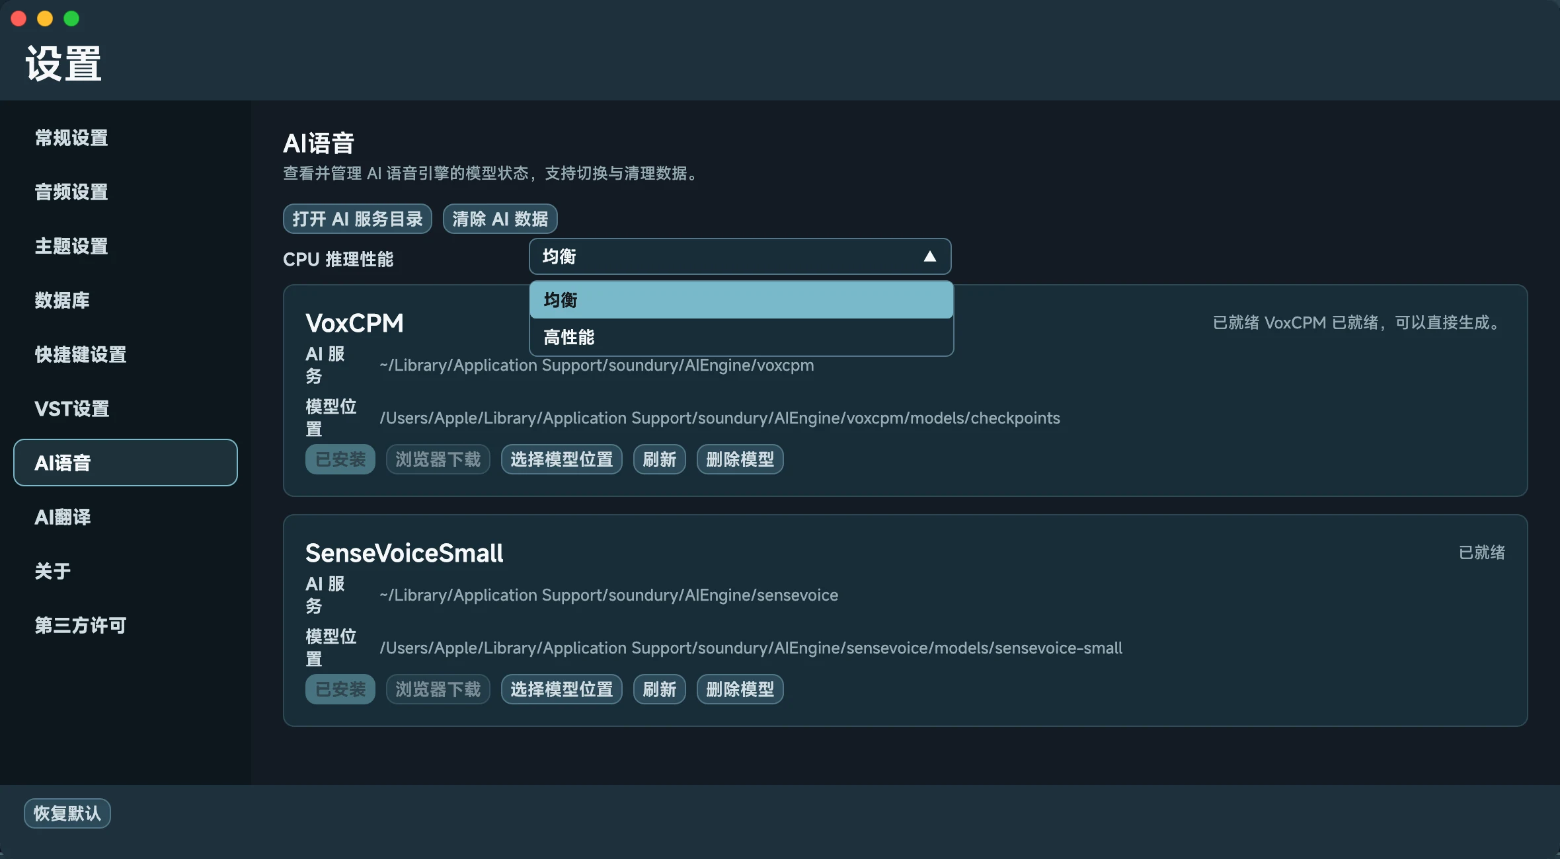The image size is (1560, 859).
Task: Choose 高性能 option in dropdown list
Action: tap(741, 337)
